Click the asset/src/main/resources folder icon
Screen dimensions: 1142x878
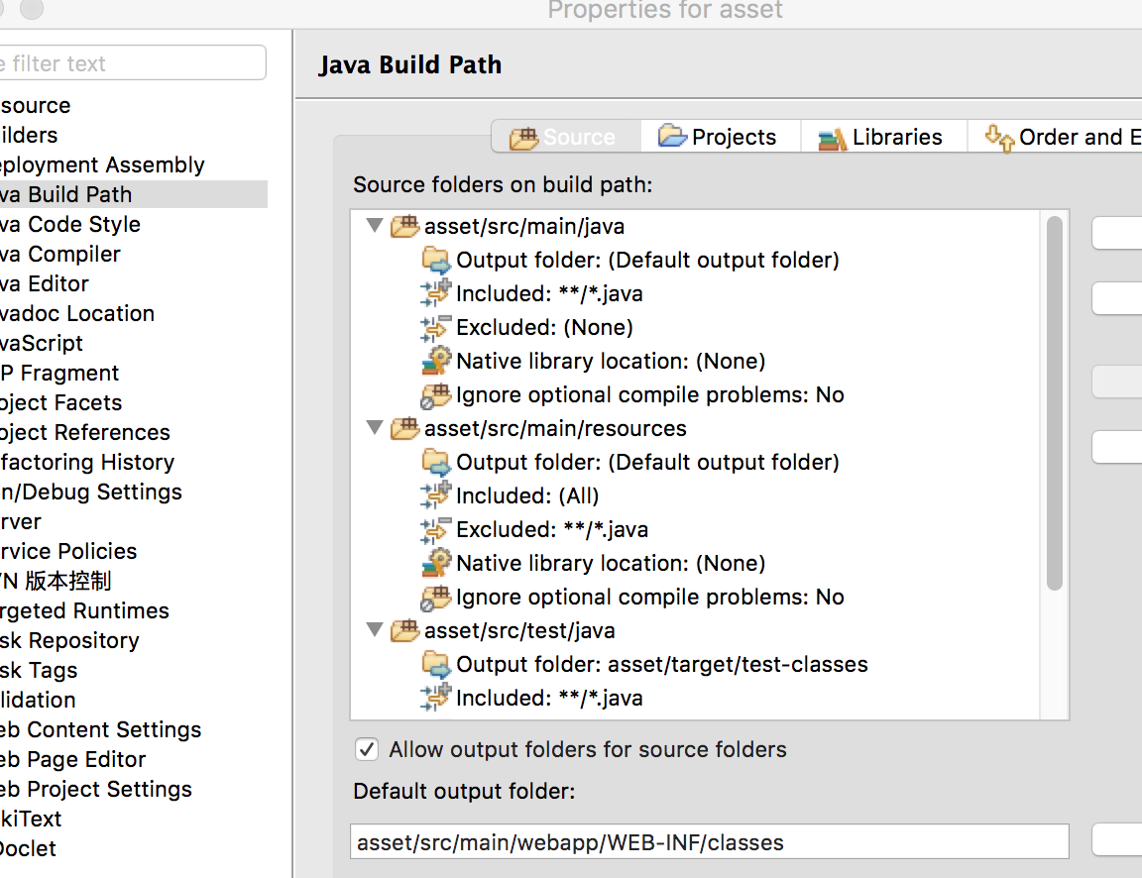[404, 429]
